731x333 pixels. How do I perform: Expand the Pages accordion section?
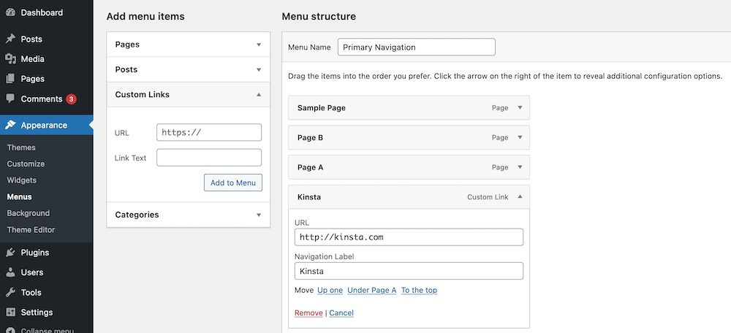pos(258,45)
